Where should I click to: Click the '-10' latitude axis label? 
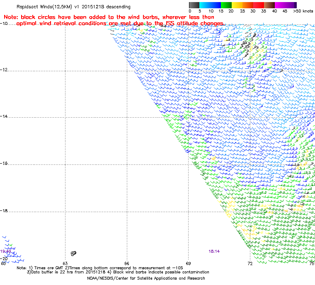click(4, 24)
